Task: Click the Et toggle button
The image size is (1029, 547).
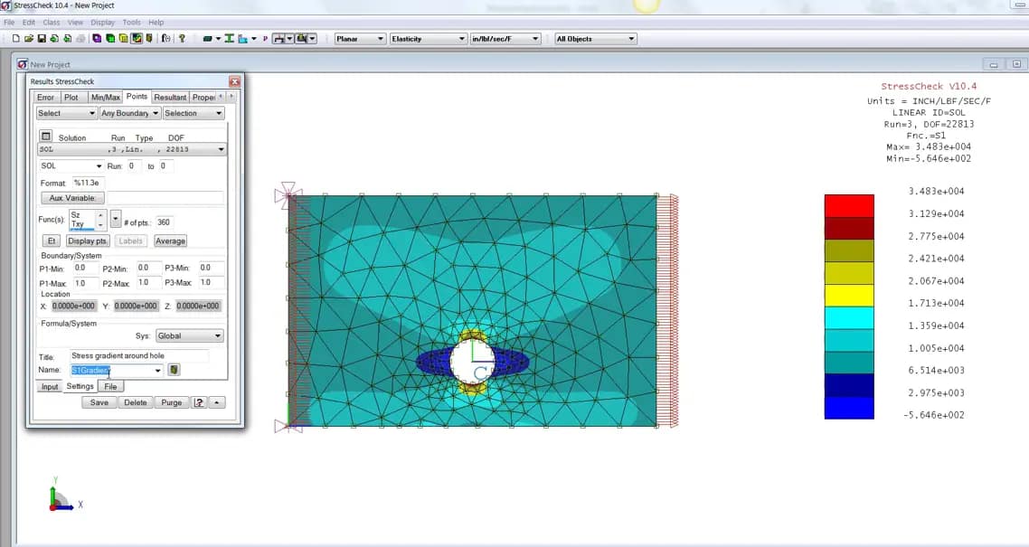Action: click(52, 240)
